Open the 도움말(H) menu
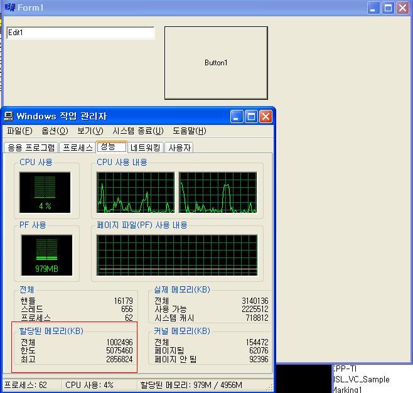Image resolution: width=413 pixels, height=393 pixels. 189,131
